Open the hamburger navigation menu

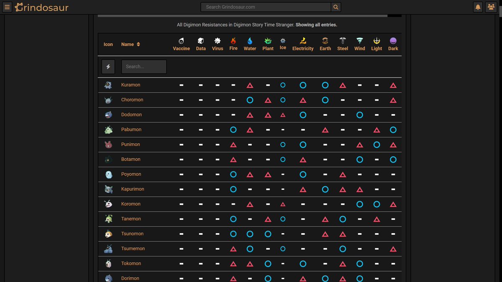[7, 7]
